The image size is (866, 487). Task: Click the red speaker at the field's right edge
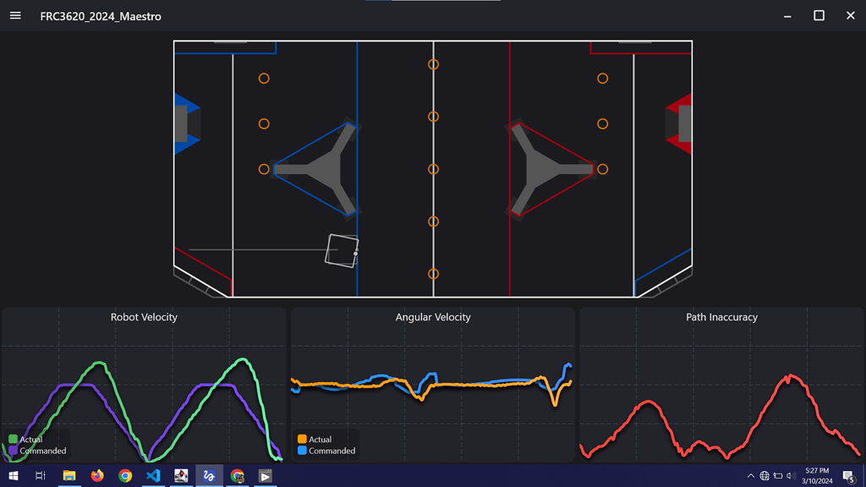click(x=679, y=123)
